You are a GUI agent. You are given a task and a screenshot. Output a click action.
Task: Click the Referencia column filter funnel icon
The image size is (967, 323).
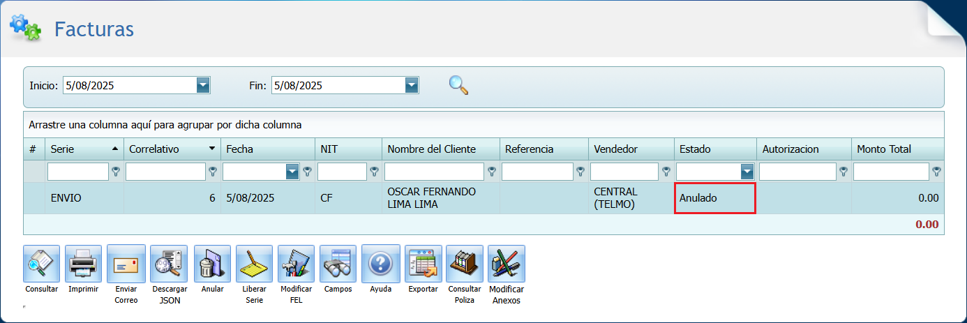pos(580,172)
